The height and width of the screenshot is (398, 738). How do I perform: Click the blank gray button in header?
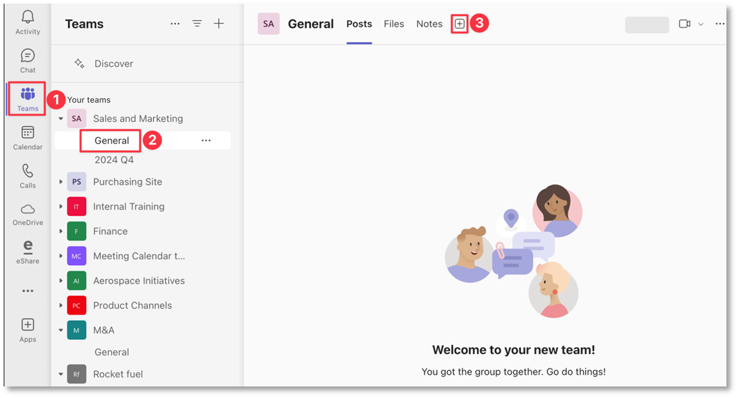pos(647,24)
